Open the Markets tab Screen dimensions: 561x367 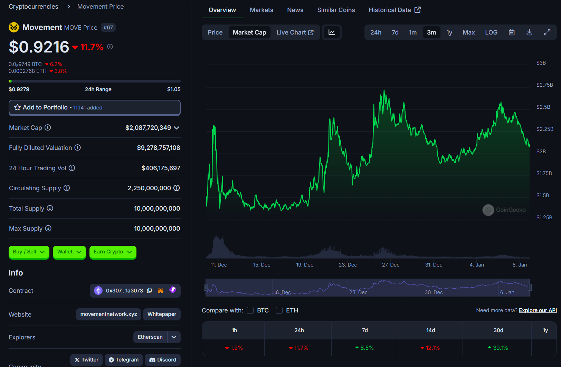click(x=262, y=10)
